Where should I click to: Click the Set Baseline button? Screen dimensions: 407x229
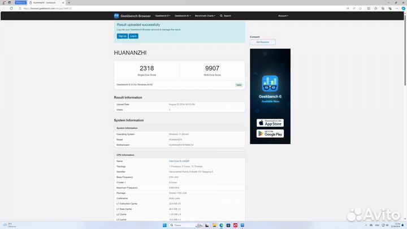pos(263,42)
